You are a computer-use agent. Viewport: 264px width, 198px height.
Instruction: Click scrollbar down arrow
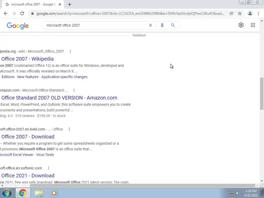pyautogui.click(x=262, y=181)
